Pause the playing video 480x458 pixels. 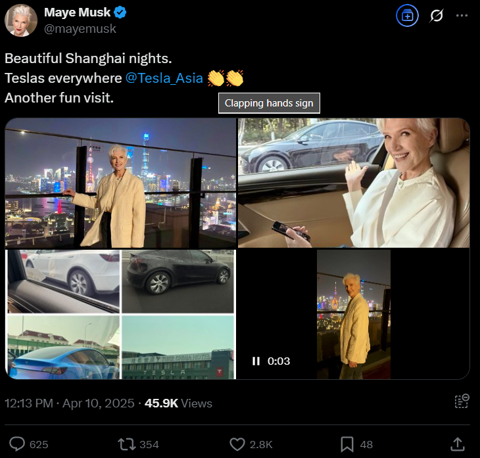(x=256, y=361)
